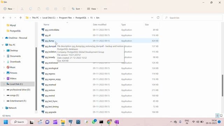Select Entertienment (F:) drive
The height and width of the screenshot is (126, 224).
pos(16,101)
